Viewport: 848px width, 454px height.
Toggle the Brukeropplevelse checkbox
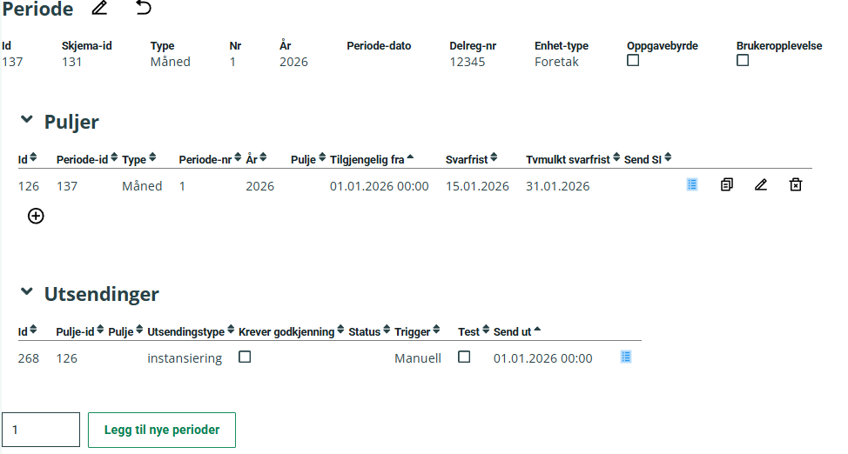743,61
